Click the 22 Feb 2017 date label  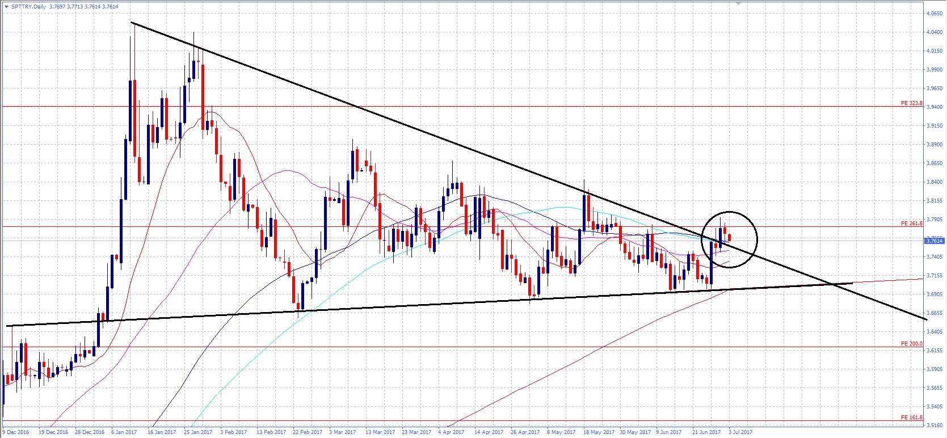coord(307,432)
